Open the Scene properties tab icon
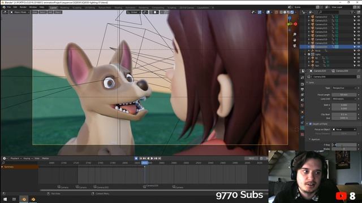The height and width of the screenshot is (203, 362). tap(303, 100)
